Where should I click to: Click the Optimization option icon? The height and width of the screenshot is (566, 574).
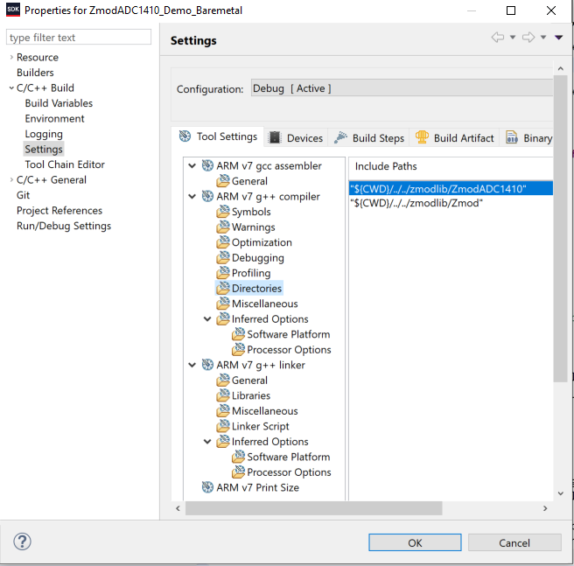(x=222, y=242)
